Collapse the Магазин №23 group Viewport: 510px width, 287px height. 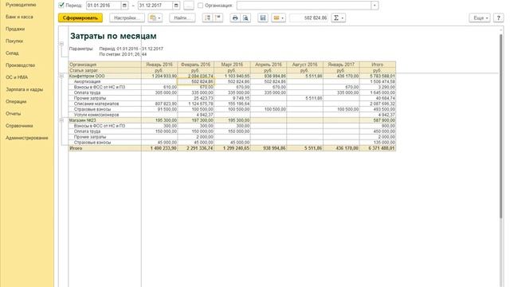(x=61, y=120)
